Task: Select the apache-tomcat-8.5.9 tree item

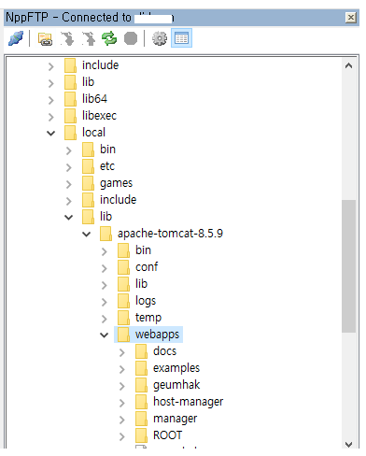Action: click(170, 234)
